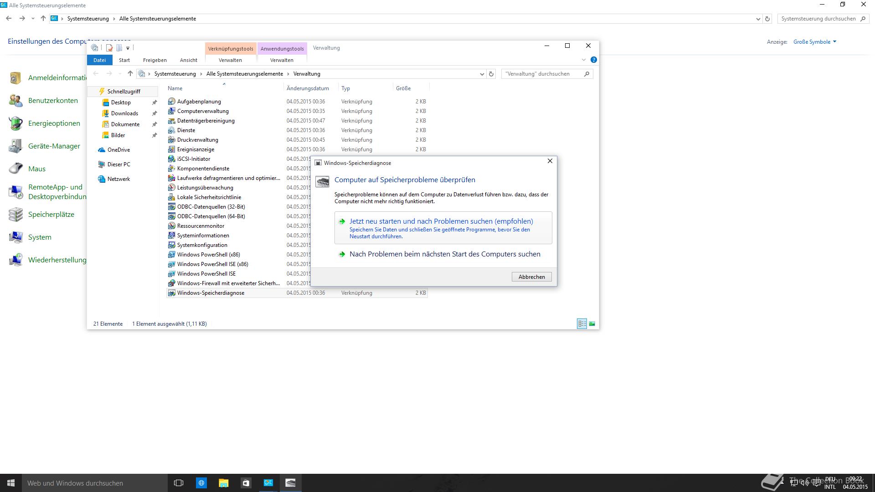Select the Computerverwaltung icon
The image size is (875, 492).
pos(171,111)
